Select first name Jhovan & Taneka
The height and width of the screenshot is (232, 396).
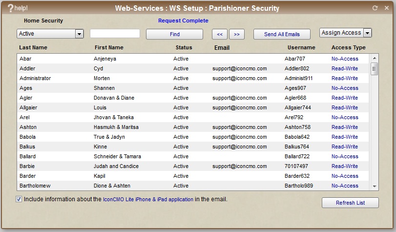point(114,117)
